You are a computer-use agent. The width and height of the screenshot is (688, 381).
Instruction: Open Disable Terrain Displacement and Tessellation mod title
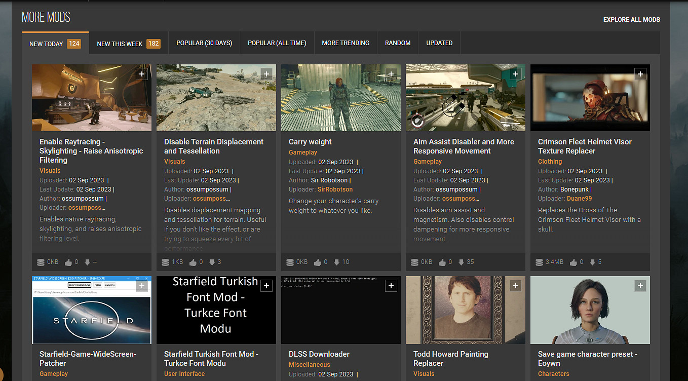coord(214,146)
